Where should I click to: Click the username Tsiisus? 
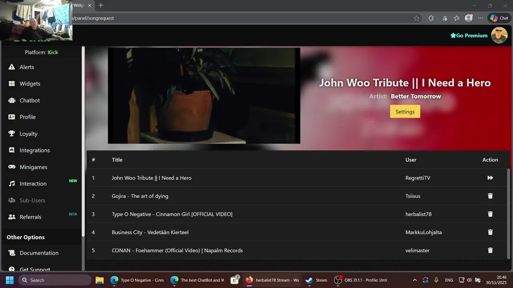tap(413, 196)
